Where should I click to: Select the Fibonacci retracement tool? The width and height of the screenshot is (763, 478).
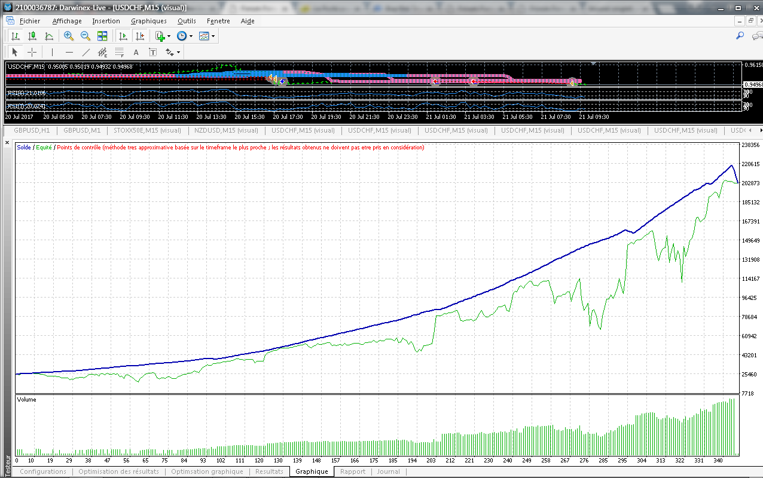click(x=119, y=53)
